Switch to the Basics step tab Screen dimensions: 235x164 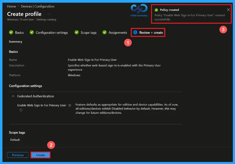16,32
